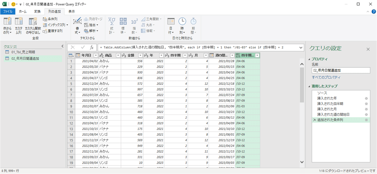
Task: Open the 年 column filter dropdown
Action: tap(161, 55)
